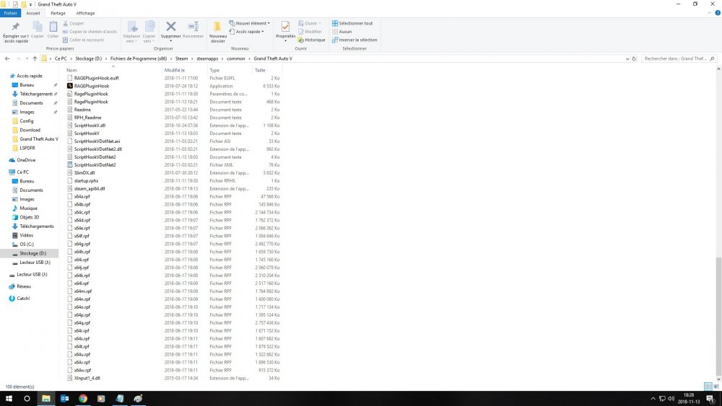Screen dimensions: 722x406
Task: Open address bar history dropdown arrow
Action: click(x=627, y=59)
